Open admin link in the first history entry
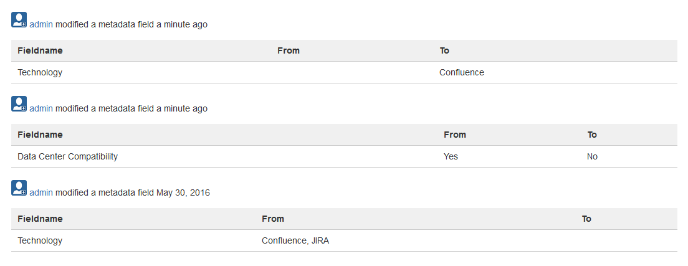Screen dimensions: 688x266 click(x=41, y=24)
